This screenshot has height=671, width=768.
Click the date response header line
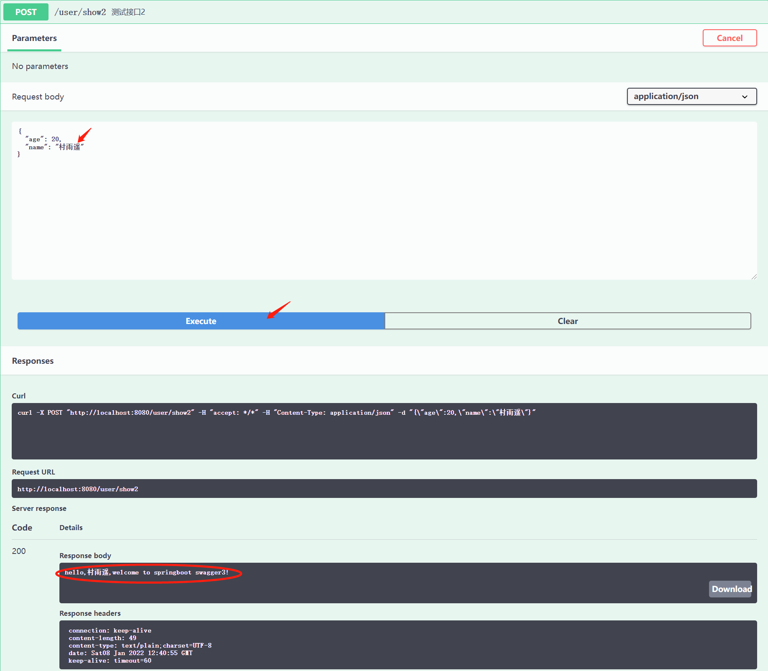tap(131, 653)
